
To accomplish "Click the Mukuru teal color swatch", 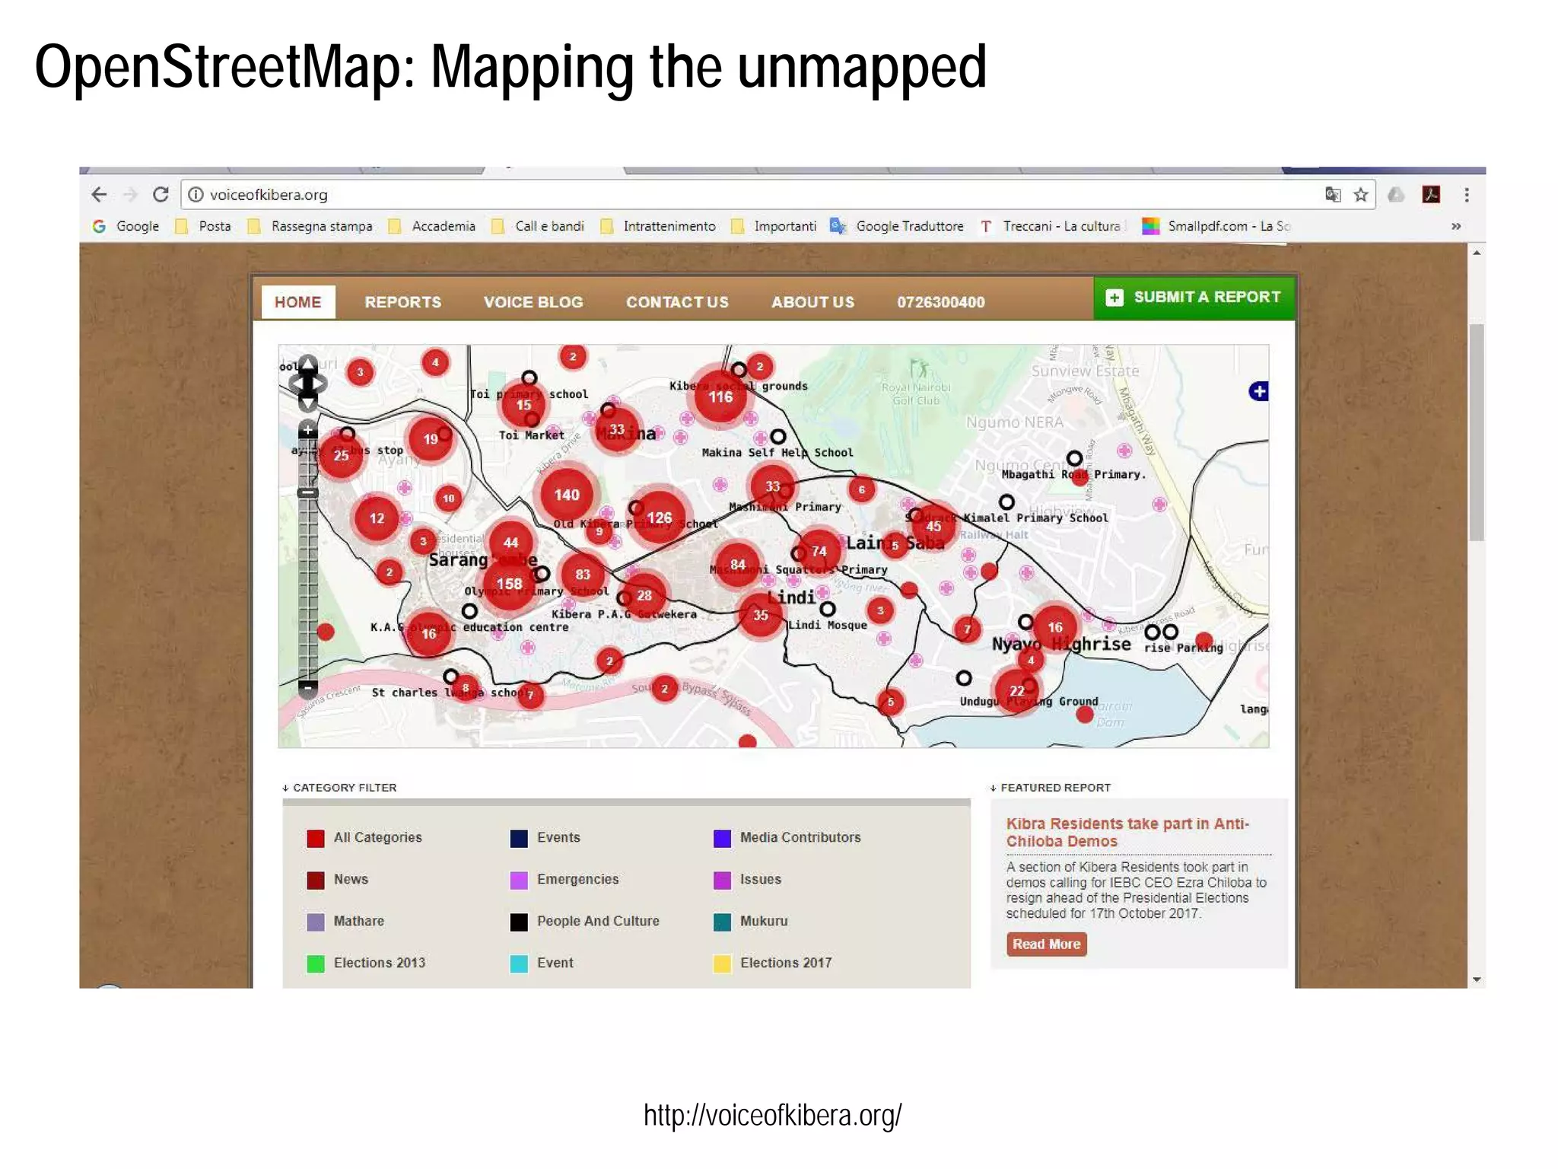I will pyautogui.click(x=722, y=922).
